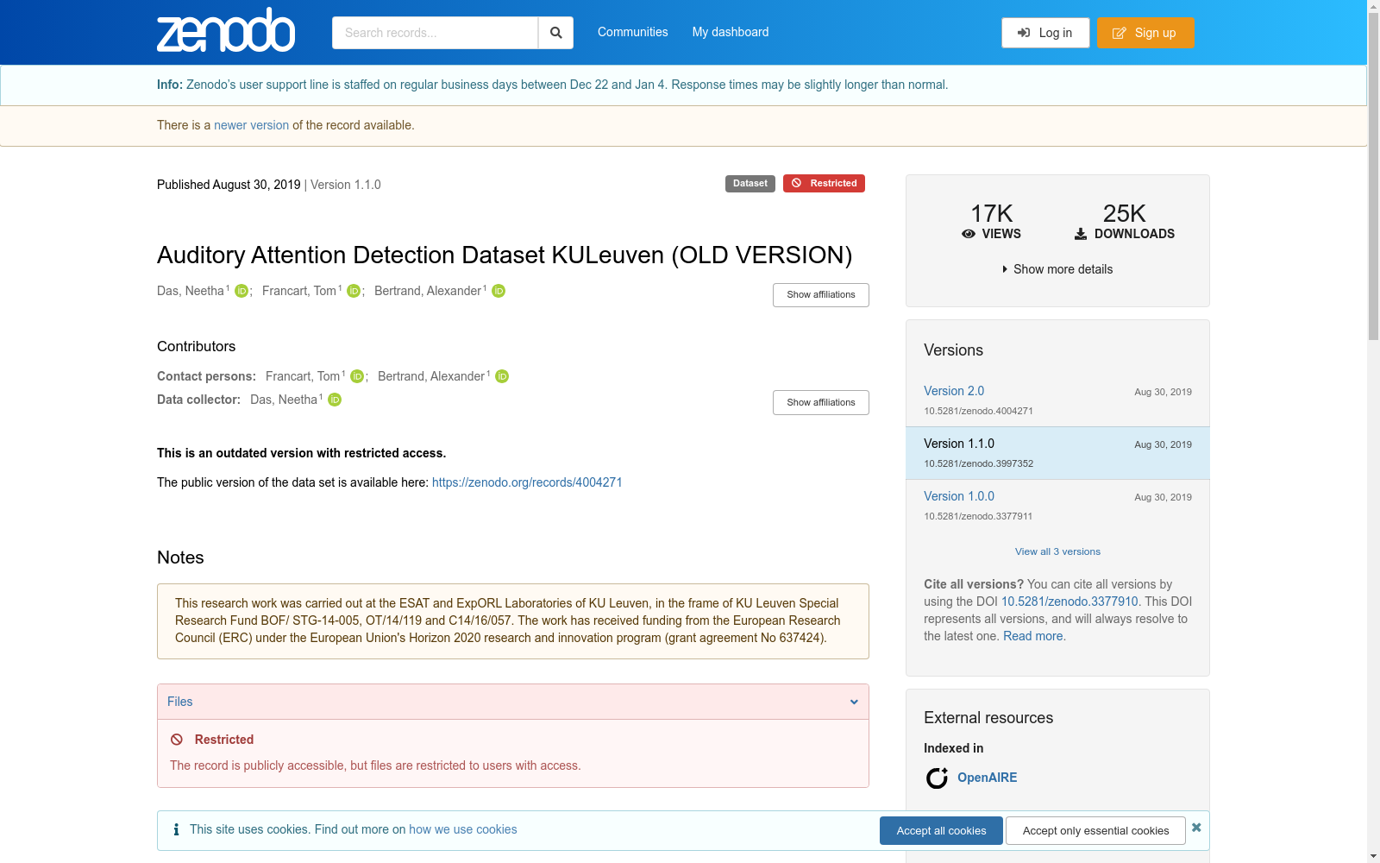Click author name Bertrand, Alexander
This screenshot has height=863, width=1380.
tap(428, 291)
